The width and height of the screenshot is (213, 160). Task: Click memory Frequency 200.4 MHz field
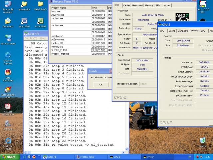204,62
